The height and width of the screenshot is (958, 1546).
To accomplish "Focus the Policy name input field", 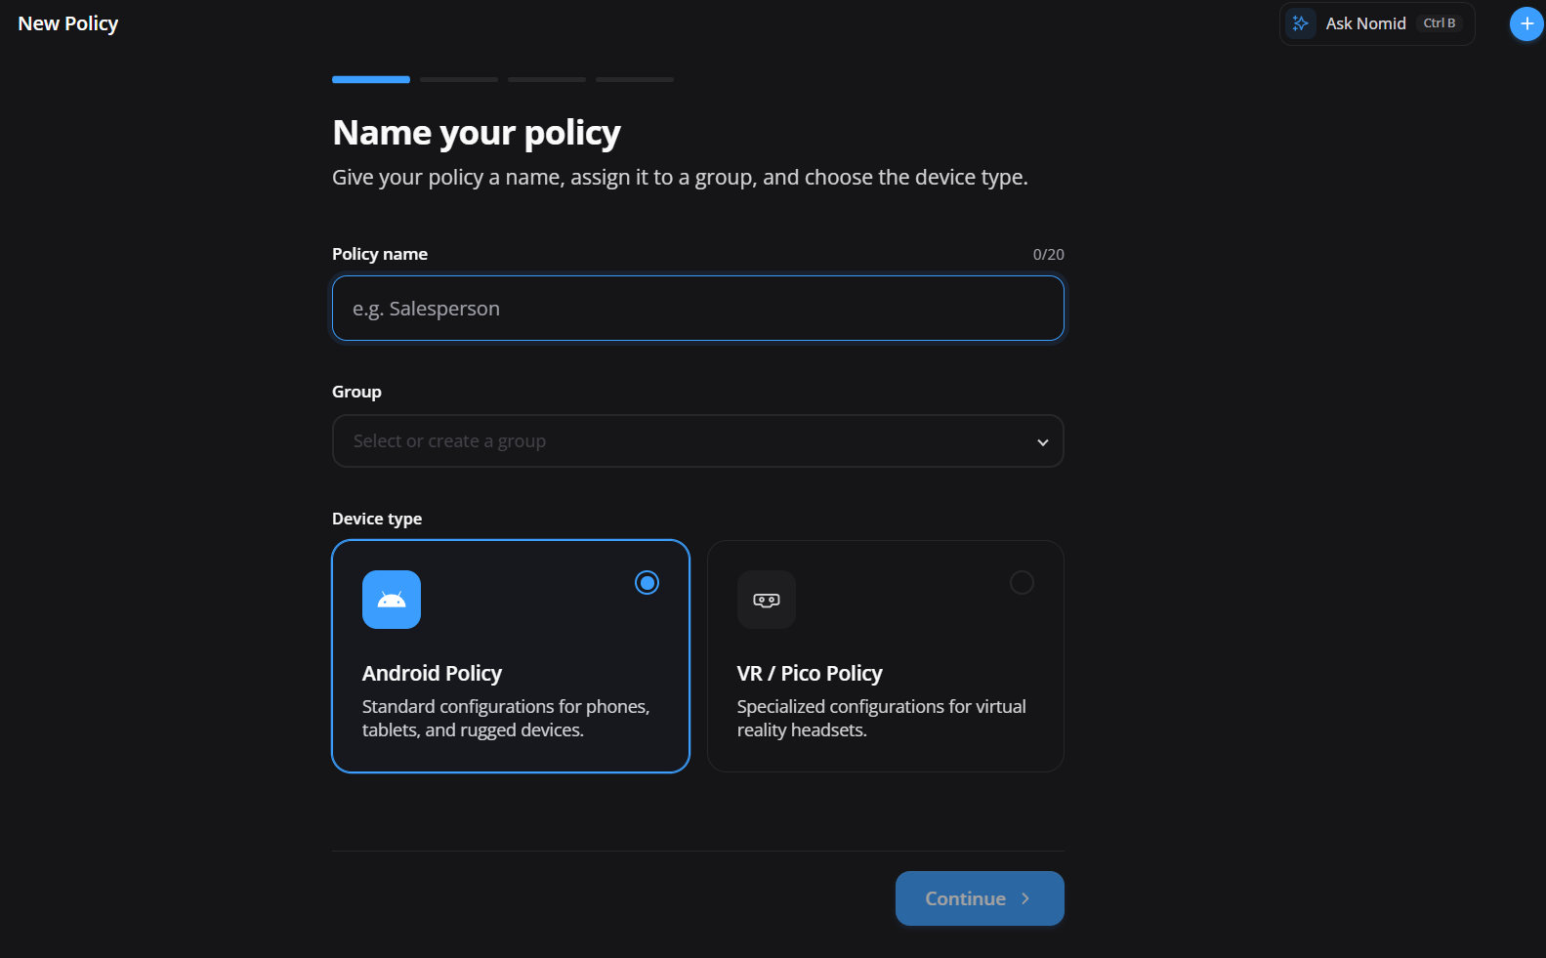I will click(698, 309).
